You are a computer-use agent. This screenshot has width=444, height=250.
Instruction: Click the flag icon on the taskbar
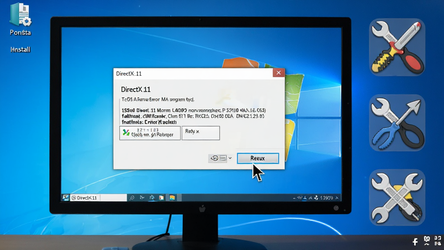[142, 197]
